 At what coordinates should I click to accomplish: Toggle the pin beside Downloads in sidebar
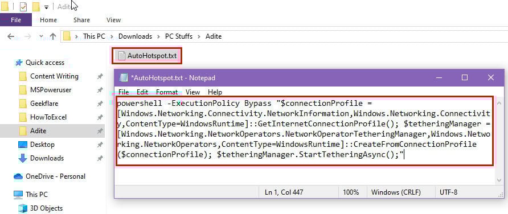[100, 158]
